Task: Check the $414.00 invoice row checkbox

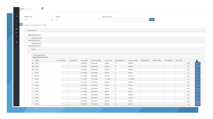Action: [33, 76]
